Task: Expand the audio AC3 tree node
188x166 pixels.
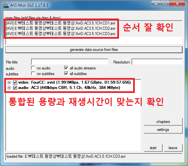Action: tap(9, 88)
